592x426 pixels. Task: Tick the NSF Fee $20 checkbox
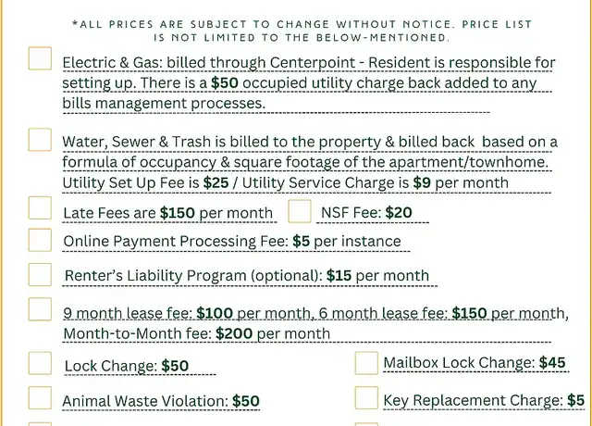click(300, 211)
